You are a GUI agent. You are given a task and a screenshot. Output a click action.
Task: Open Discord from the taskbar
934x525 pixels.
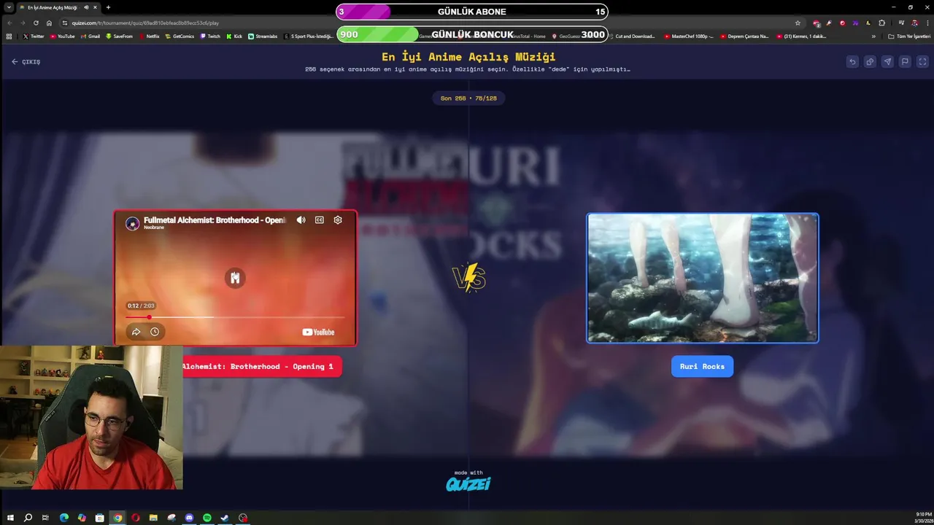(189, 518)
